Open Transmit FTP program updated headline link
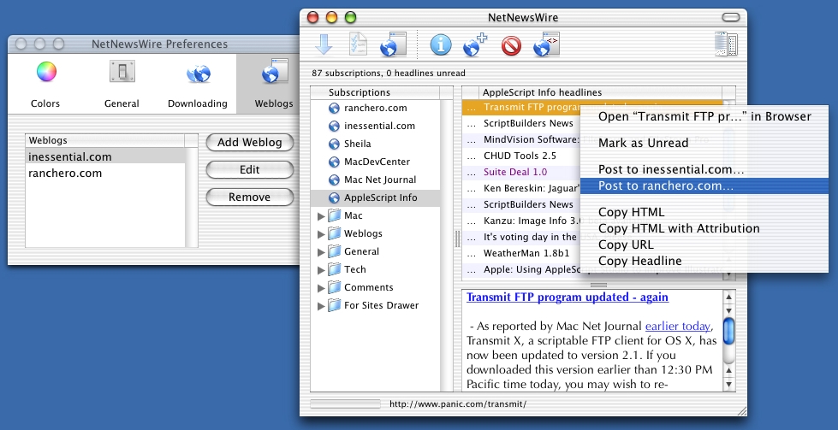Image resolution: width=838 pixels, height=430 pixels. pos(568,297)
